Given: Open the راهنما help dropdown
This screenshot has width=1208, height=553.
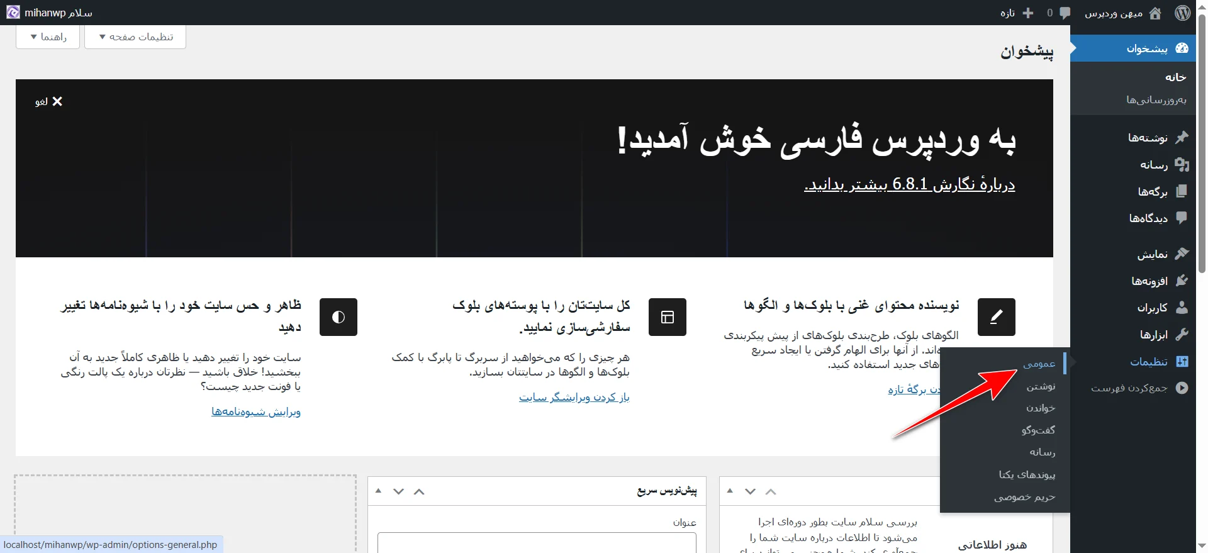Looking at the screenshot, I should coord(48,36).
